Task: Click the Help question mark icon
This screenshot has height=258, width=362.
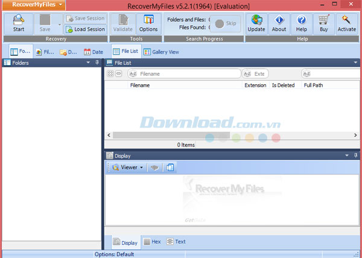Action: click(301, 23)
